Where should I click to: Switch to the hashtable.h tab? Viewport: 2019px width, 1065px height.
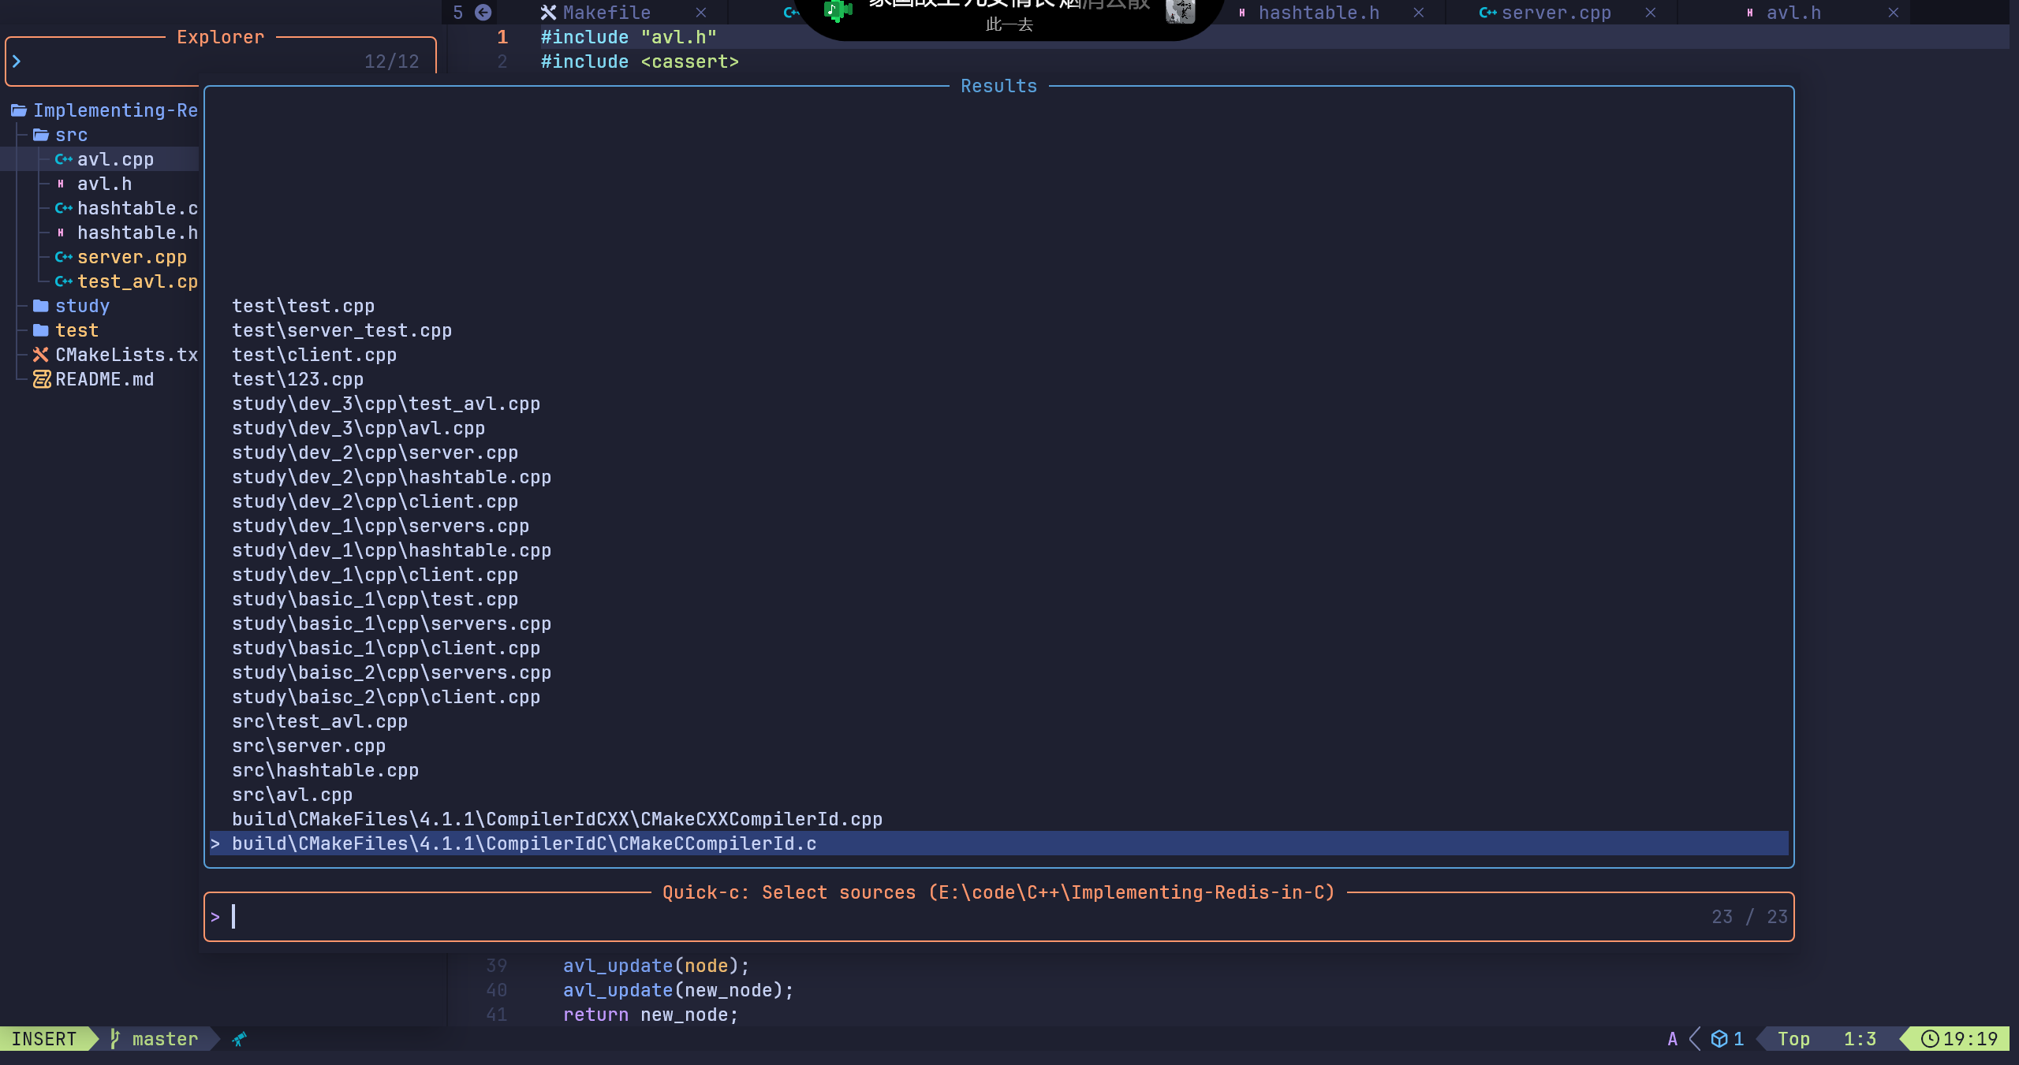[x=1318, y=13]
